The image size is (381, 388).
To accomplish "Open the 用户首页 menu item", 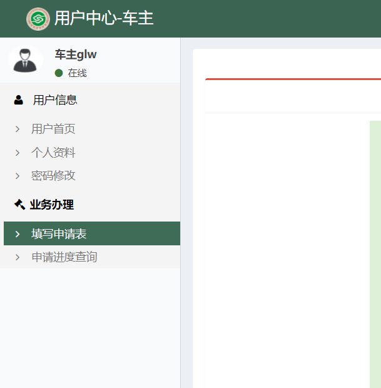I will [x=53, y=130].
